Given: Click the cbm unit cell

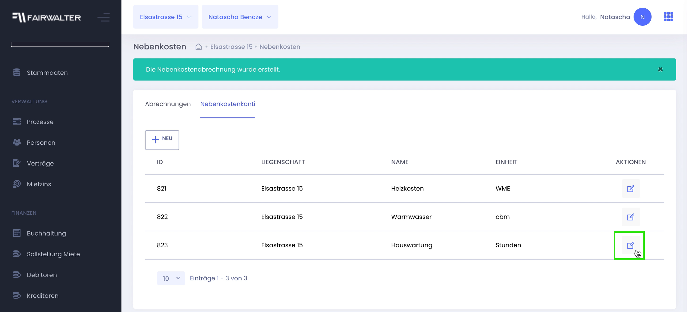Looking at the screenshot, I should (x=502, y=217).
